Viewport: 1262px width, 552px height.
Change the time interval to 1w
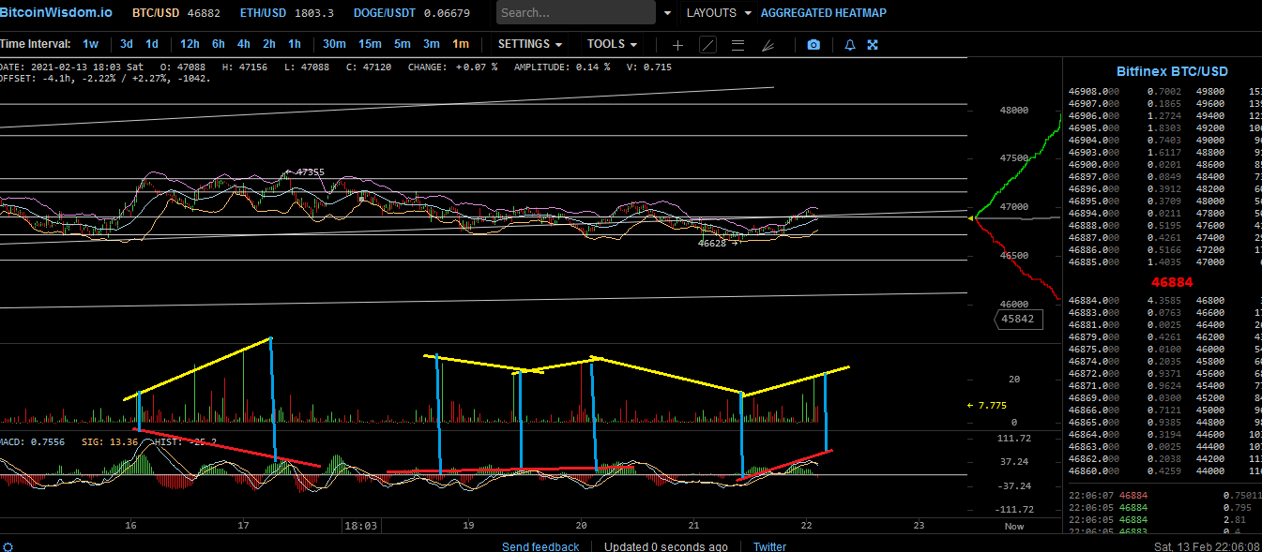click(90, 44)
